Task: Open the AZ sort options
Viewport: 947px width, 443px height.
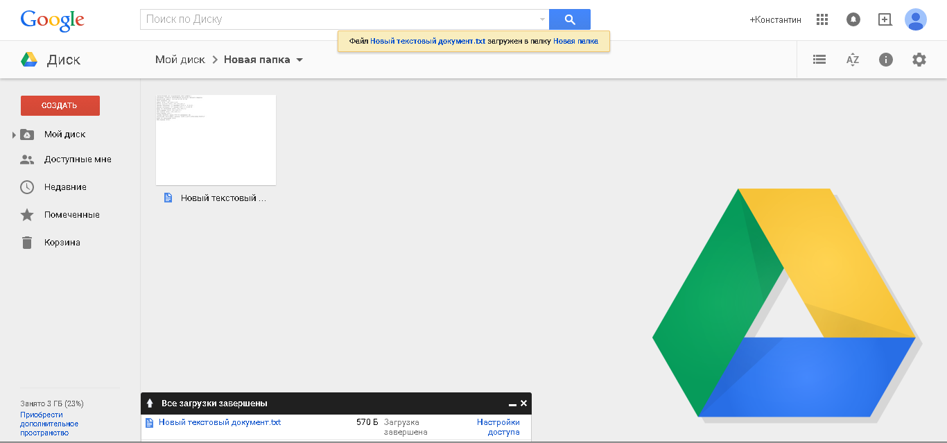Action: coord(853,60)
